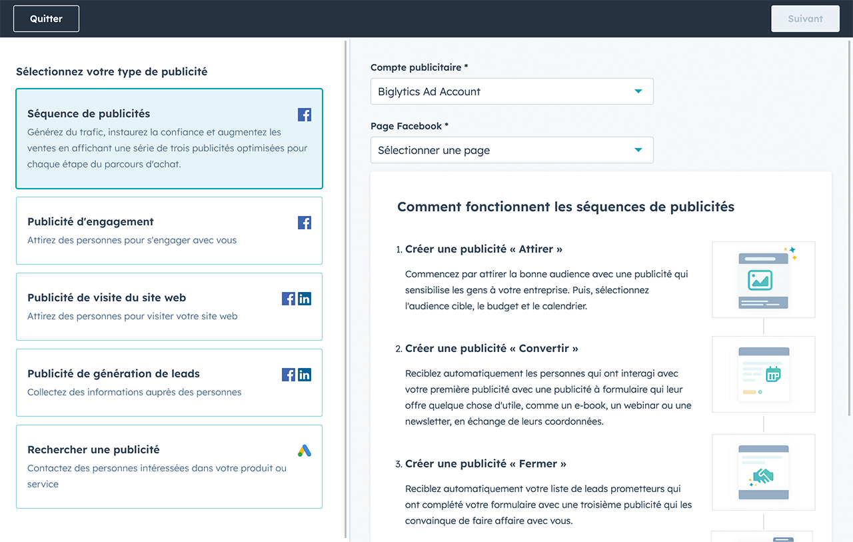
Task: Click the Facebook icon on Séquence de publicités
Action: (x=305, y=115)
